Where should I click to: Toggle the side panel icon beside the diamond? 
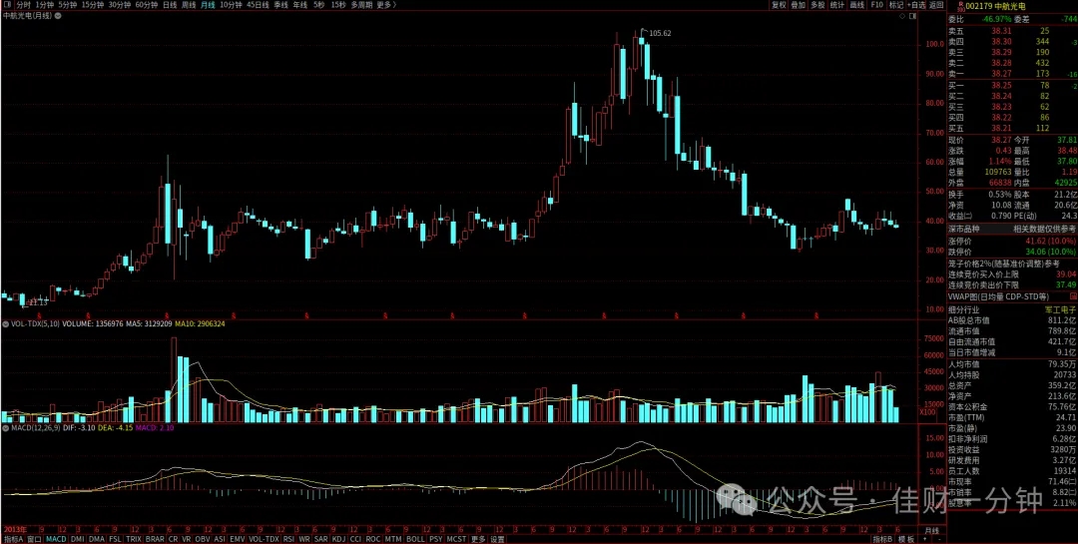tap(912, 16)
